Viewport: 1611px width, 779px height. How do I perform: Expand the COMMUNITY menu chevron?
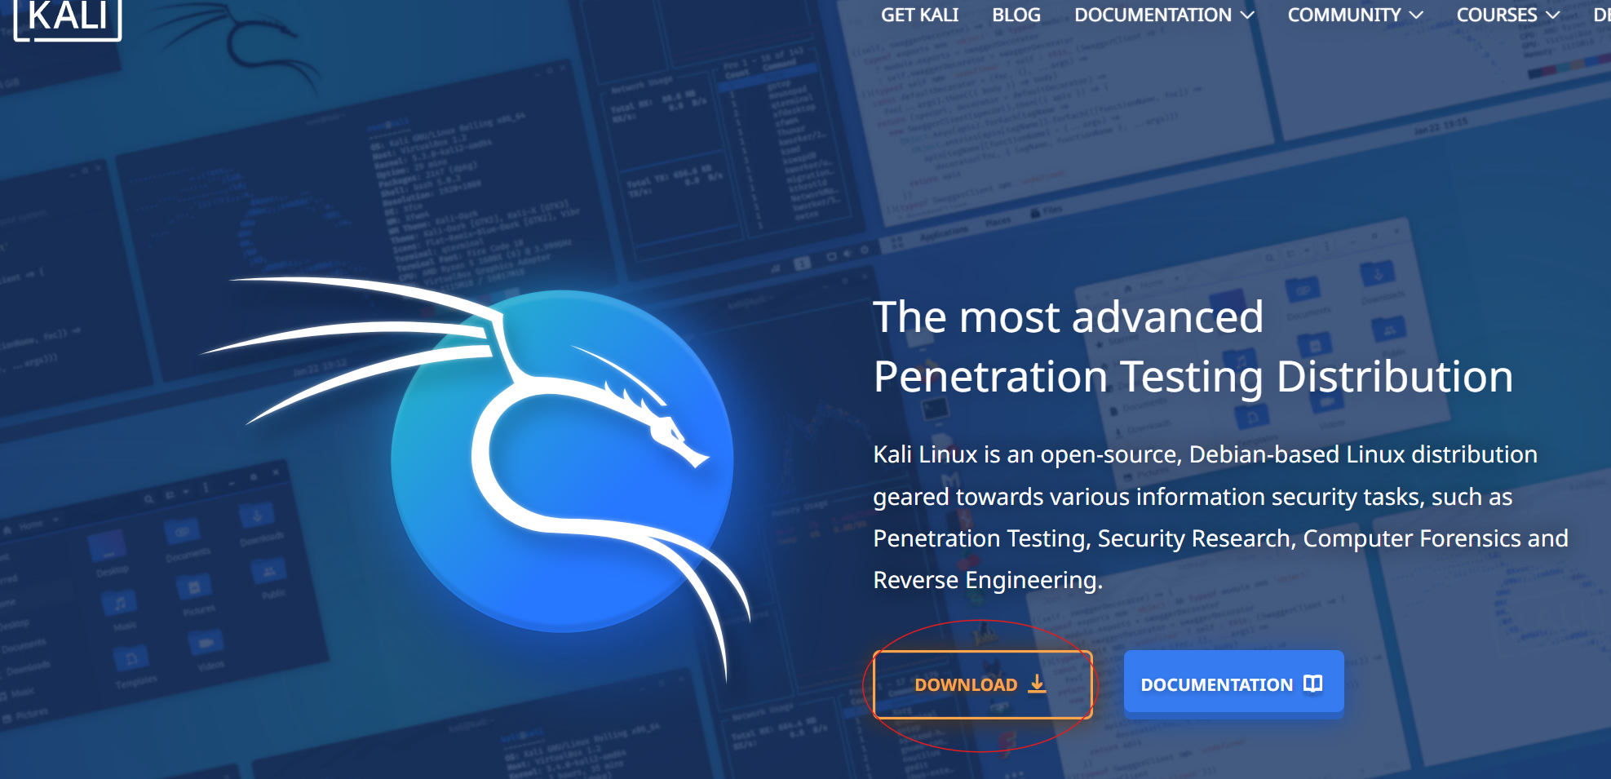coord(1416,15)
